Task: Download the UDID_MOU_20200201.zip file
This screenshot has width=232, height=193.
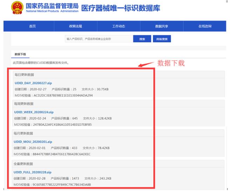Action: [x=33, y=142]
